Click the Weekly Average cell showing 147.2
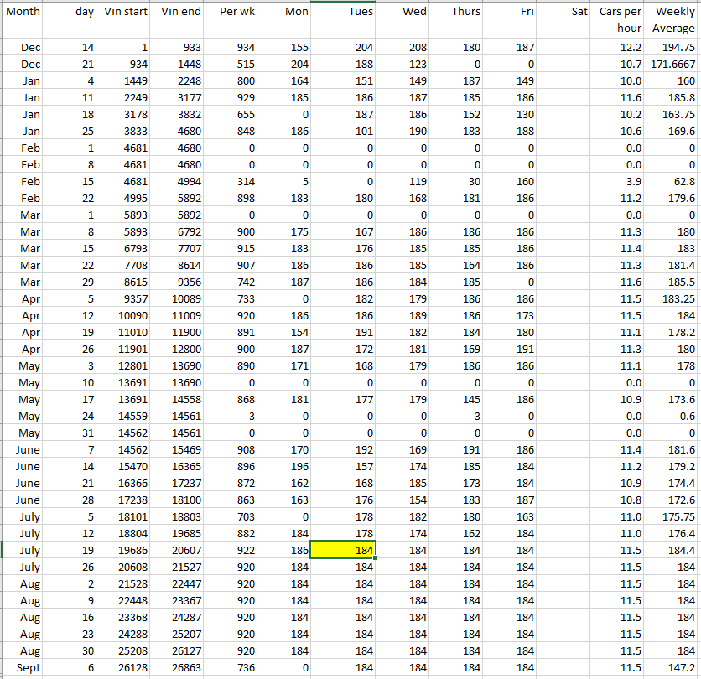 673,667
